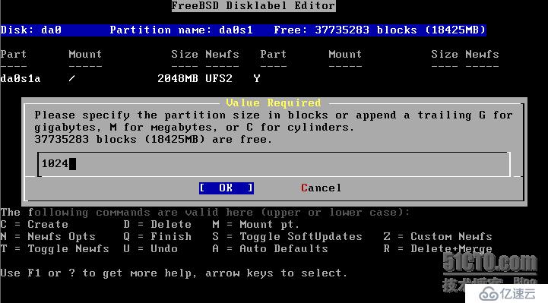
Task: Click the left 'Part' column header
Action: [x=13, y=54]
